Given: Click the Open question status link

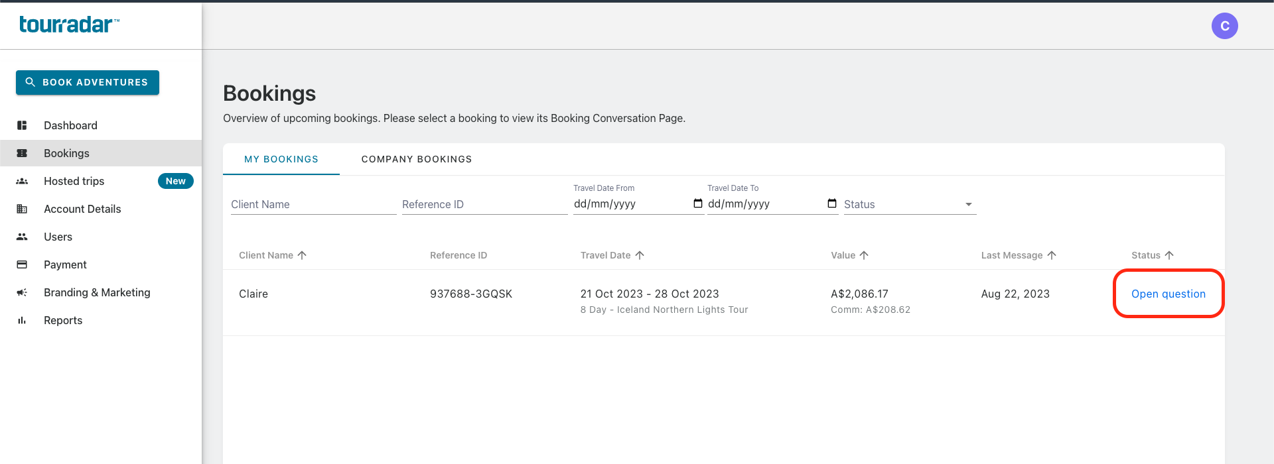Looking at the screenshot, I should click(1168, 294).
